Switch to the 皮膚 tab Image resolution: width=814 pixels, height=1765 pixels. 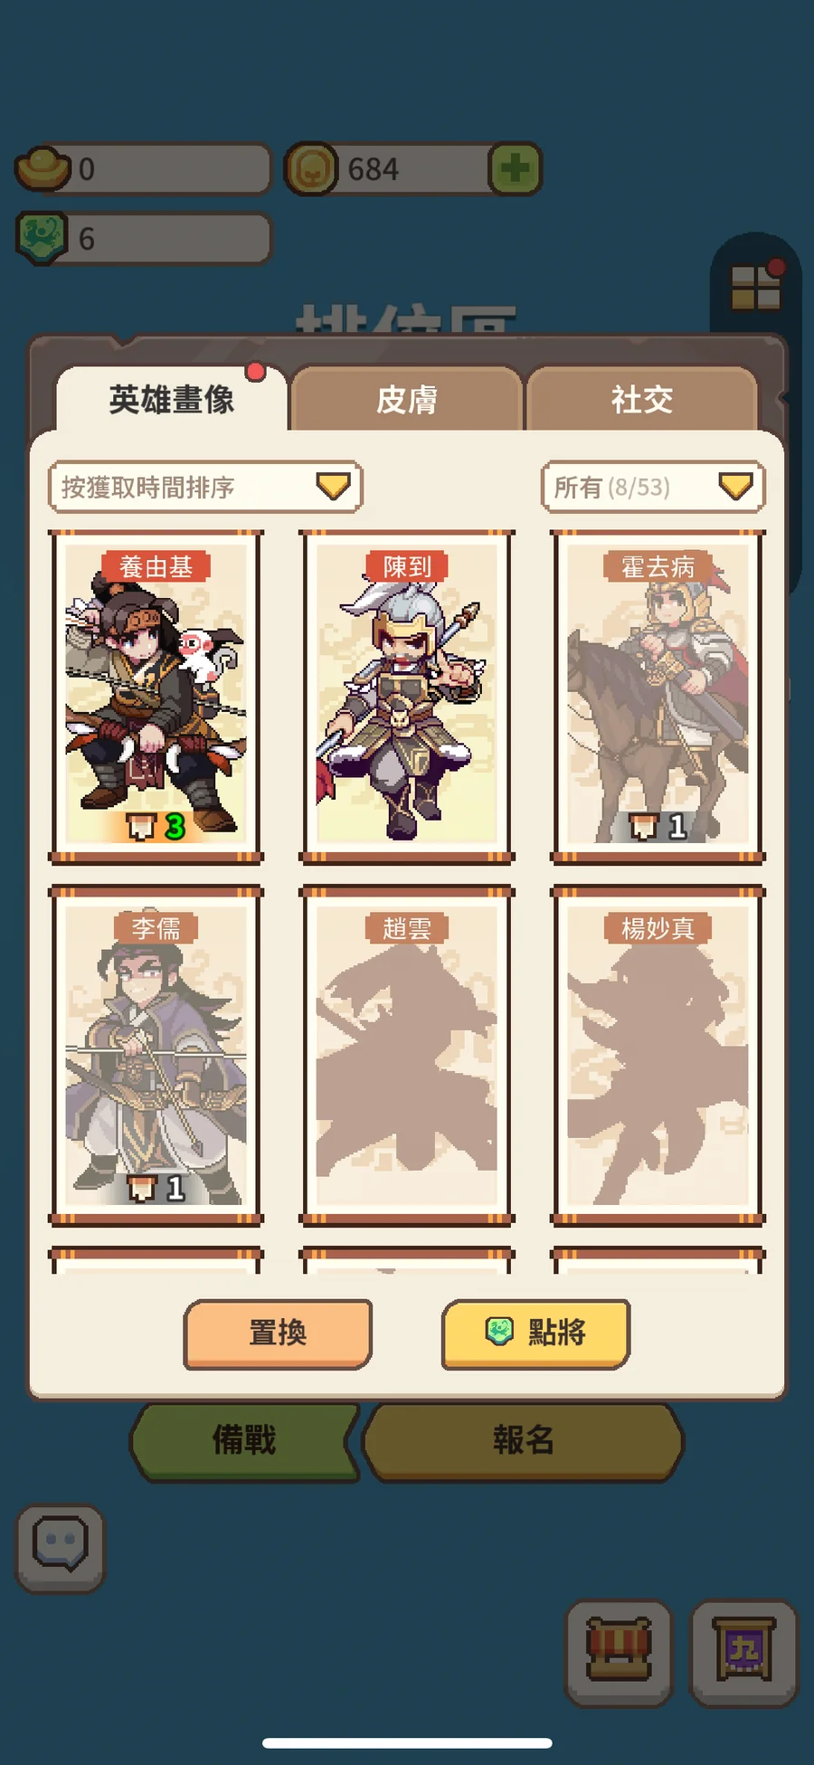click(407, 399)
